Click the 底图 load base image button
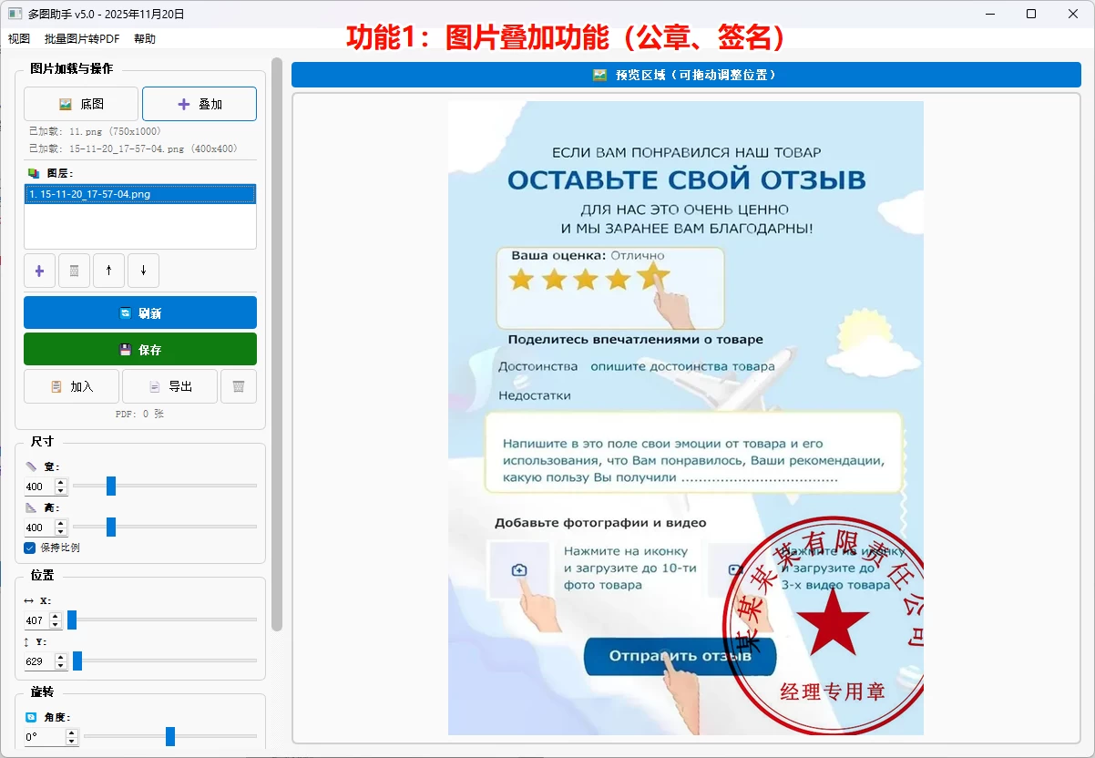 tap(80, 103)
